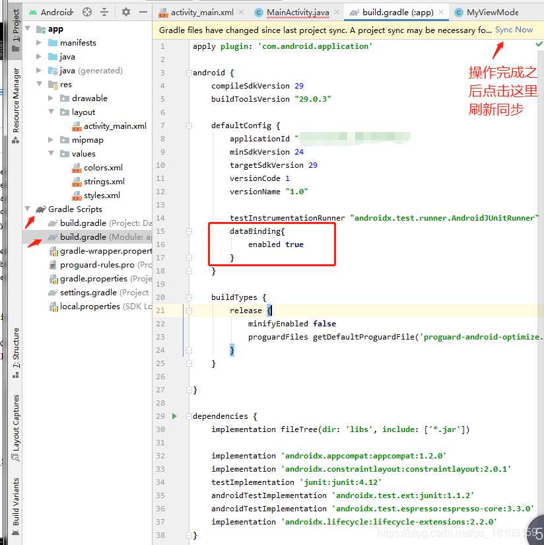
Task: Click Sync Now link
Action: point(514,30)
